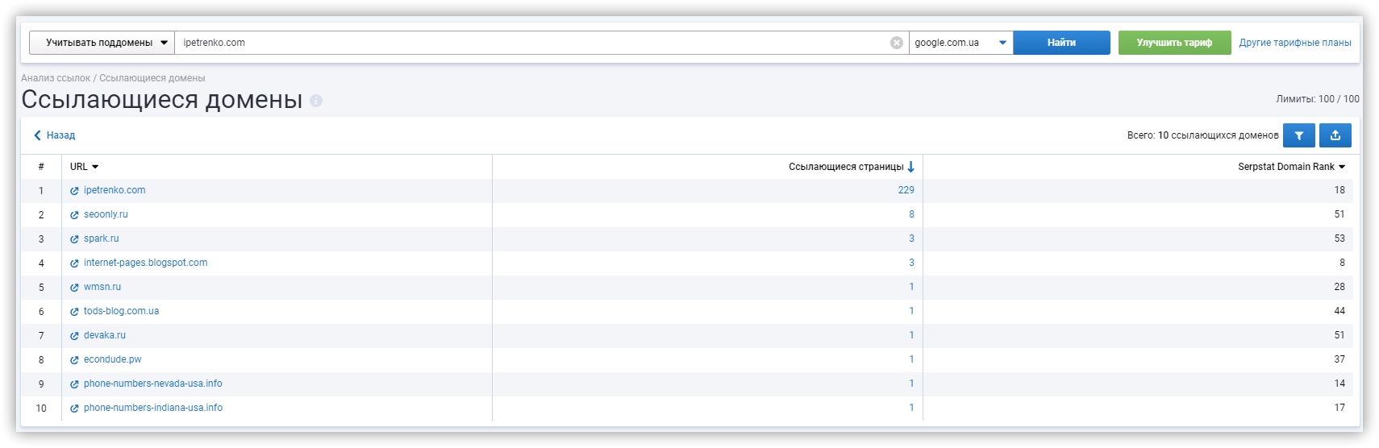1379x448 pixels.
Task: Open econdude.pw domain link
Action: 113,359
